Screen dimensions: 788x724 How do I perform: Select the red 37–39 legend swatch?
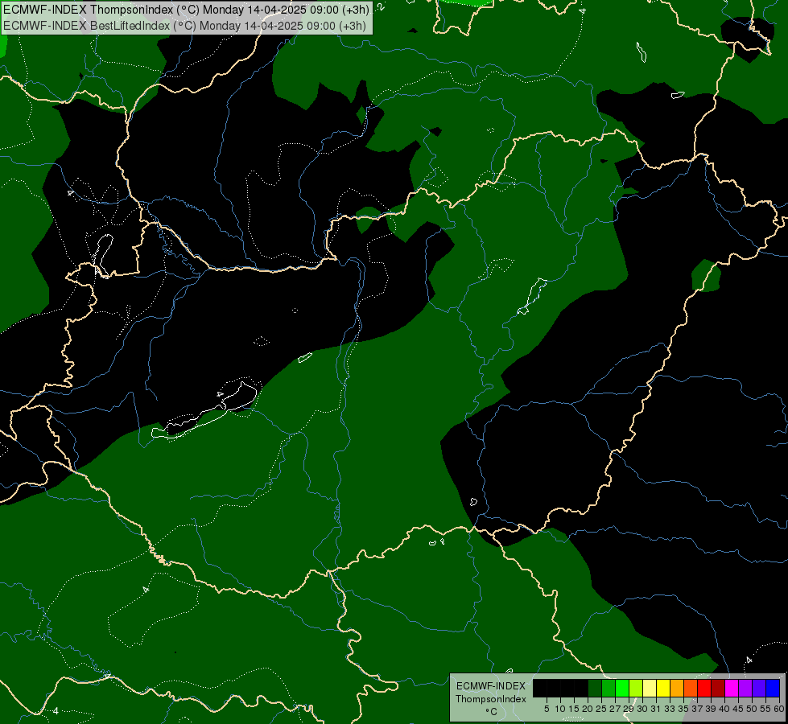704,688
